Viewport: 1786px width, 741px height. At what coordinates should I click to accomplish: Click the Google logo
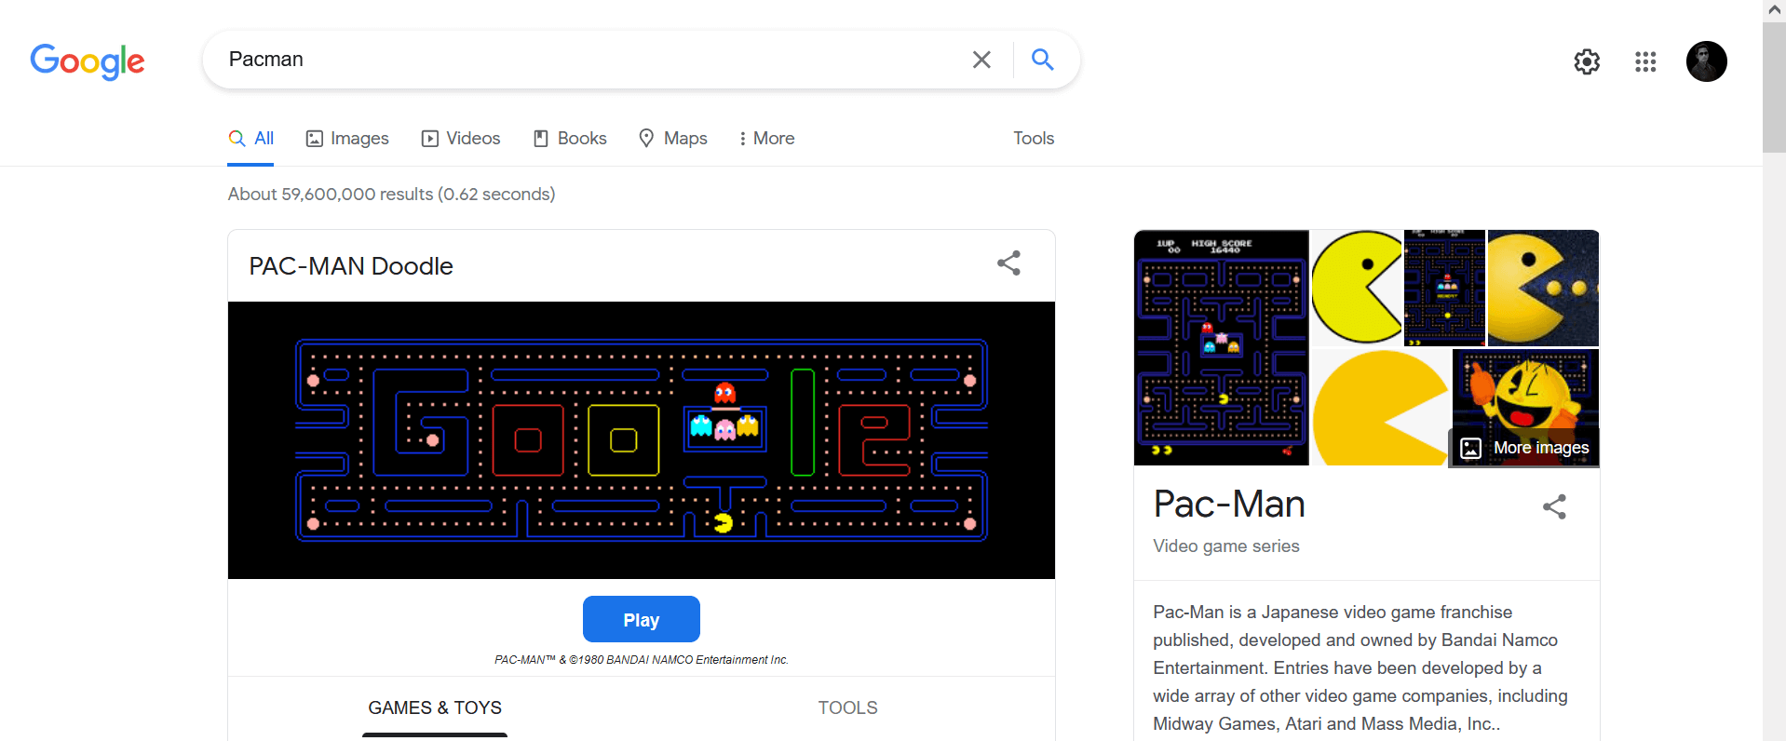(88, 61)
